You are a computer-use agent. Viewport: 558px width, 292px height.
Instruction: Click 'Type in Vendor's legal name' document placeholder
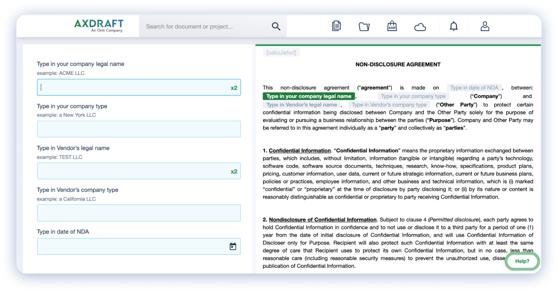(x=301, y=105)
